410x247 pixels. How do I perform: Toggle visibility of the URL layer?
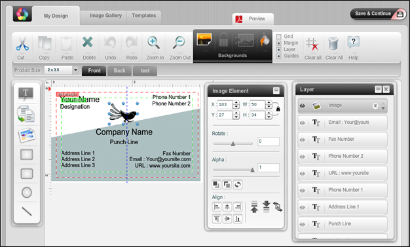(x=303, y=174)
